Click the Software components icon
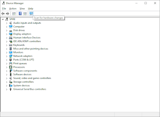 pyautogui.click(x=11, y=71)
